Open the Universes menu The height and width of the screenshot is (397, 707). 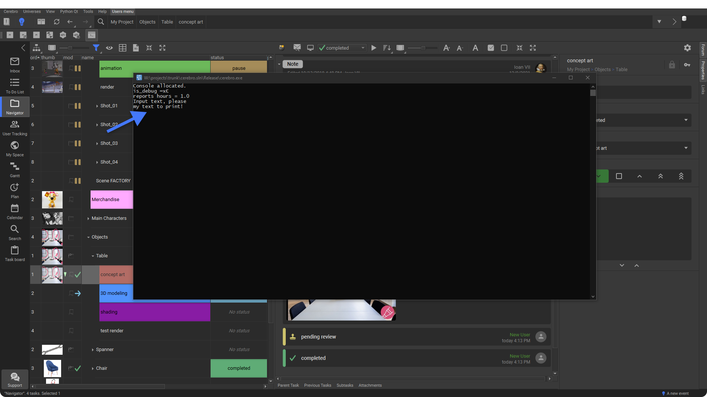[32, 11]
